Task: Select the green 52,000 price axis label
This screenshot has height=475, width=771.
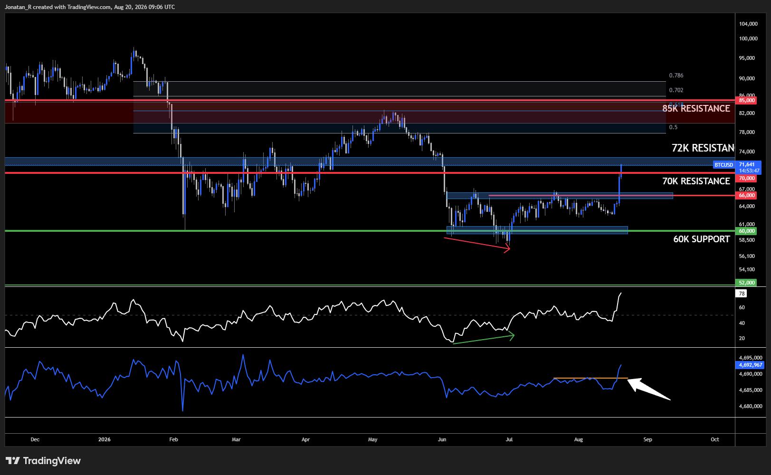Action: click(x=747, y=283)
